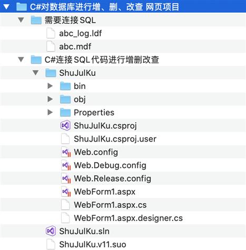This screenshot has width=246, height=250.
Task: Click the Web.config file icon
Action: coord(66,152)
